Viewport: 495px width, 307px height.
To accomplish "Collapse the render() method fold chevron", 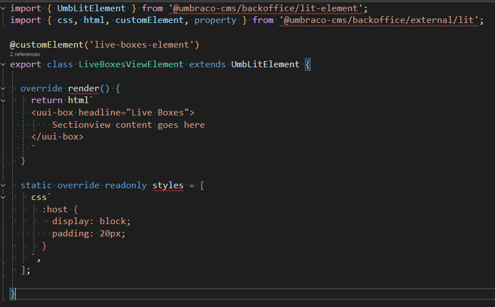I will click(3, 89).
